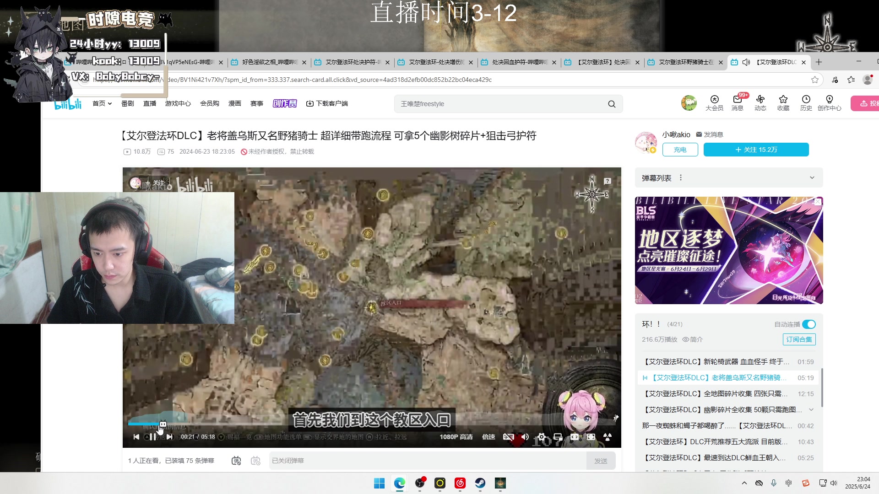The width and height of the screenshot is (879, 494).
Task: Switch to 好色淫欲之相 browser tab
Action: click(268, 62)
